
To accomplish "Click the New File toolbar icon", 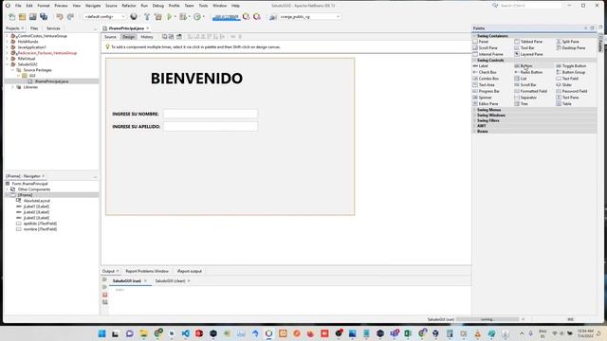I will 12,17.
